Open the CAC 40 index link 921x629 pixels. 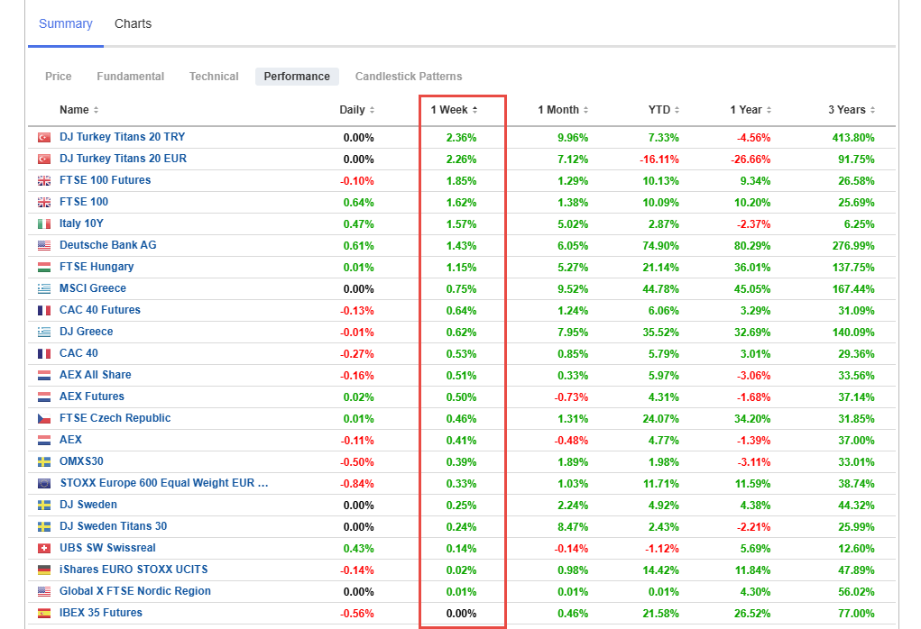coord(78,353)
